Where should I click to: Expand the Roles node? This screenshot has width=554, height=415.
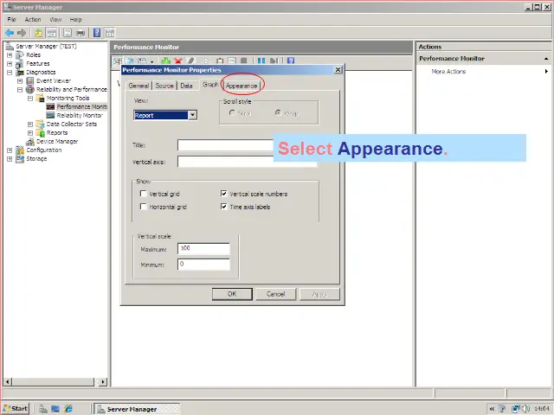point(10,54)
